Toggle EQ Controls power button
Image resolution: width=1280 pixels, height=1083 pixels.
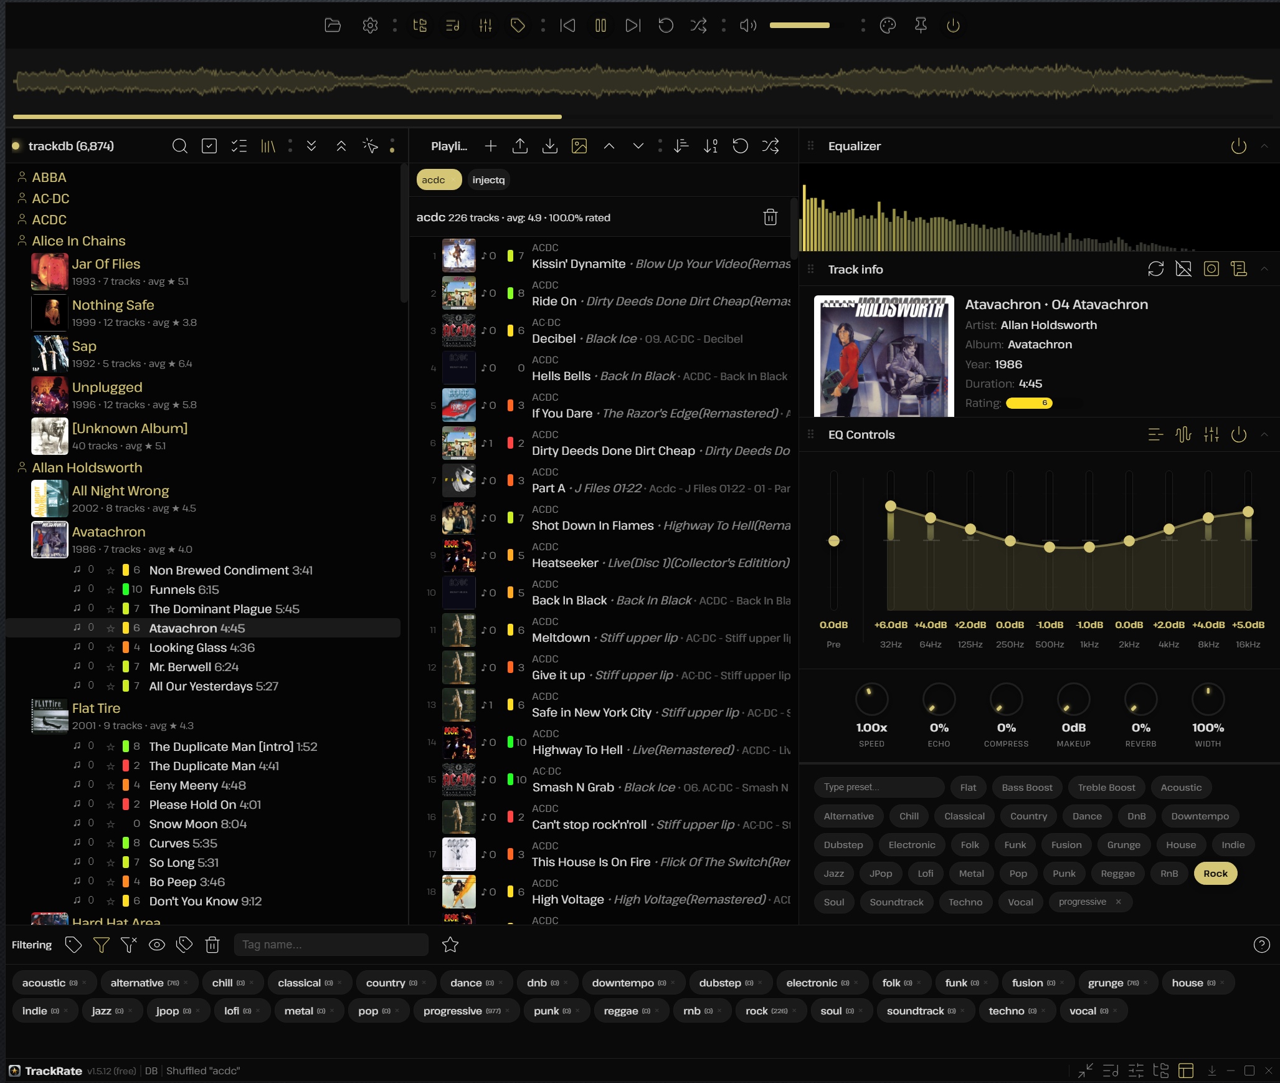coord(1239,434)
